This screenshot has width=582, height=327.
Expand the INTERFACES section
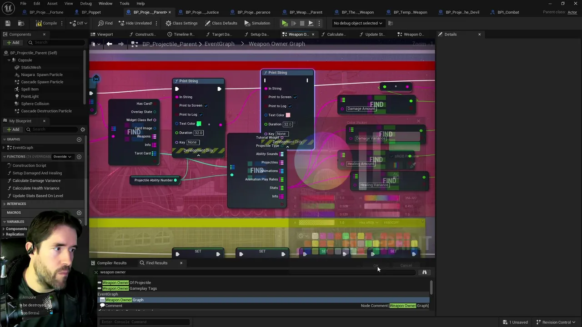[4, 204]
